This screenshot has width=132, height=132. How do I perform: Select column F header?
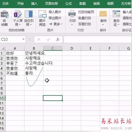109,48
